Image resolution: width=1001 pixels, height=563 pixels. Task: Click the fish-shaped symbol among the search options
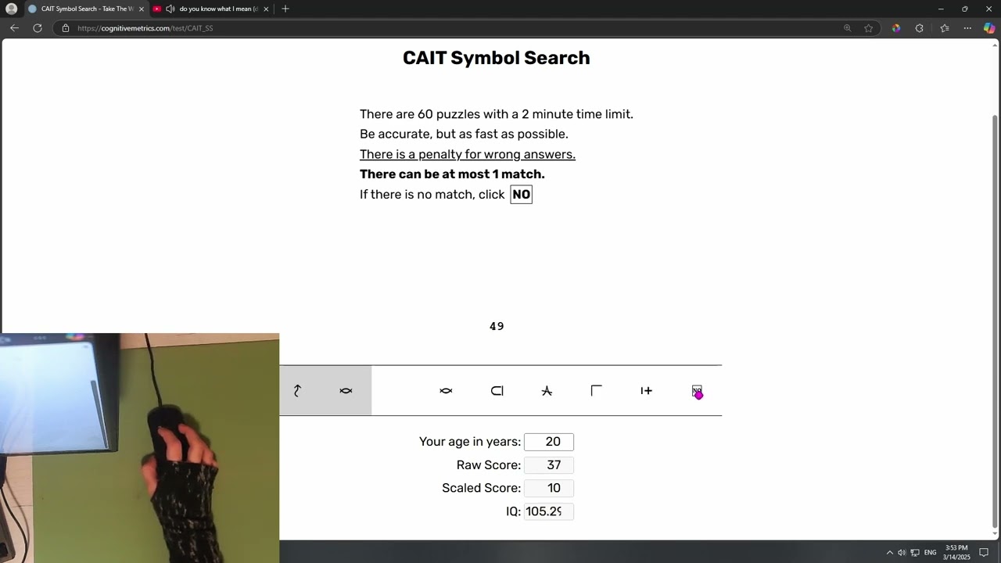(446, 391)
